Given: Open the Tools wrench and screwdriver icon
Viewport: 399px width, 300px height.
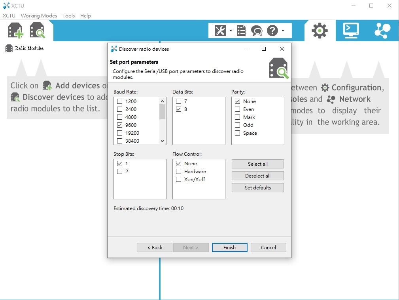Looking at the screenshot, I should [220, 31].
